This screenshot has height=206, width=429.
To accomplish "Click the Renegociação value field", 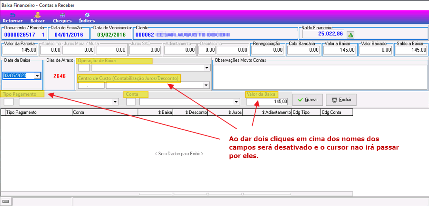I will coord(268,50).
